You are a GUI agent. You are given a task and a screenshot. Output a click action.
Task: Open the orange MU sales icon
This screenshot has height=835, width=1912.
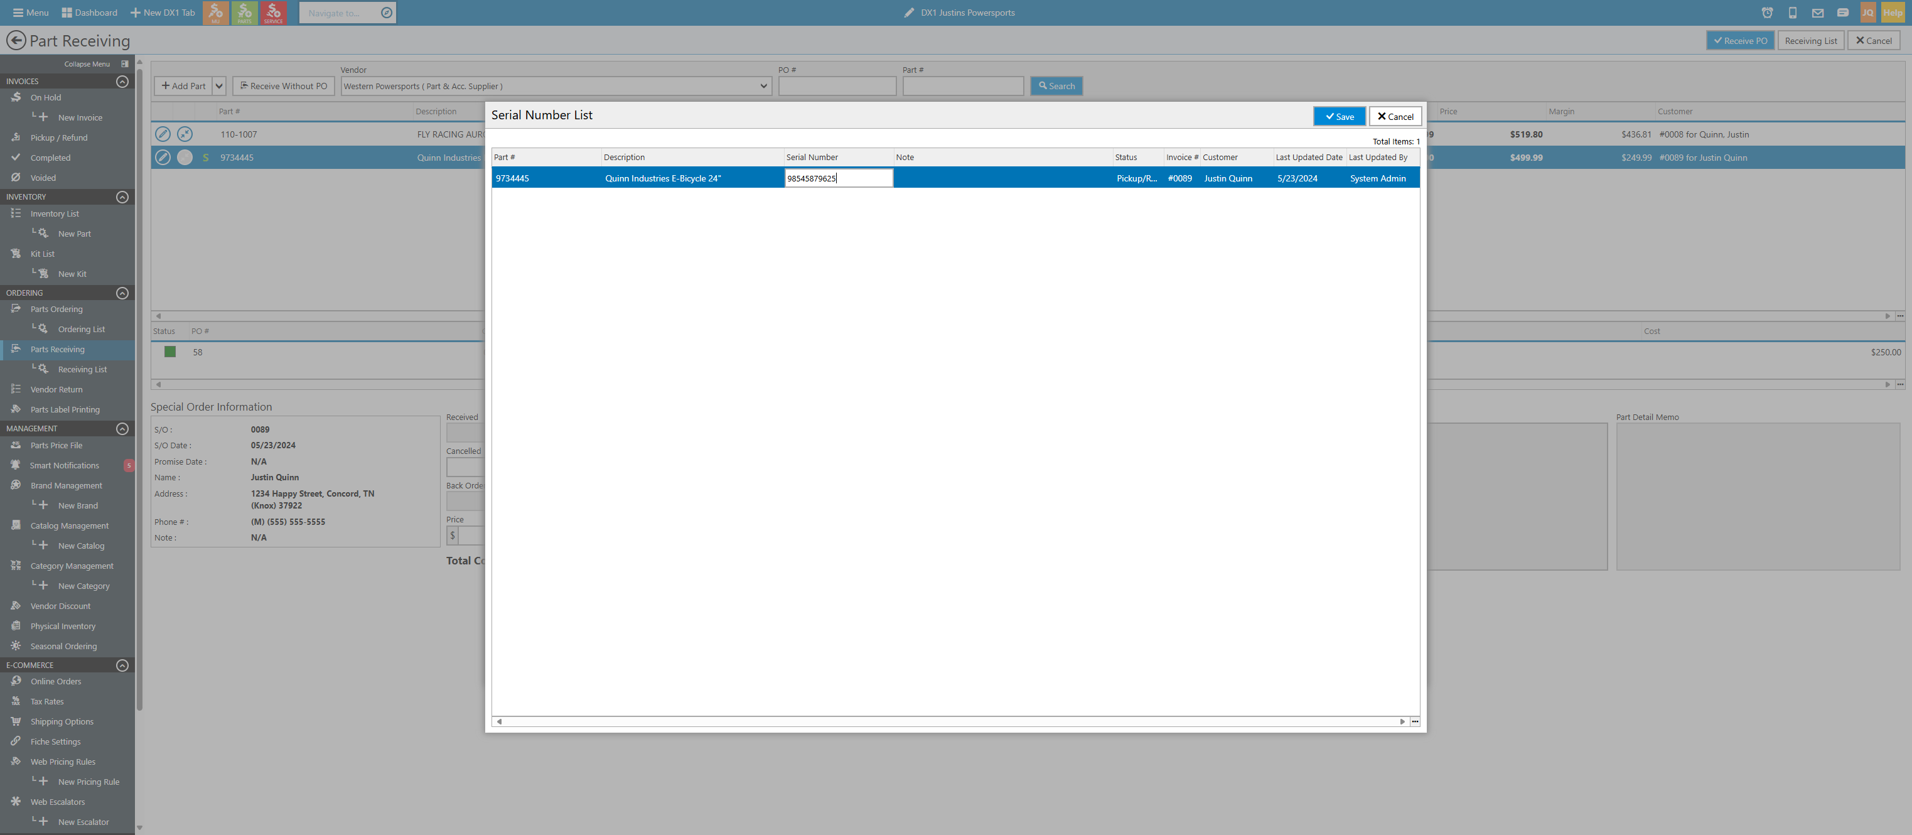tap(215, 13)
